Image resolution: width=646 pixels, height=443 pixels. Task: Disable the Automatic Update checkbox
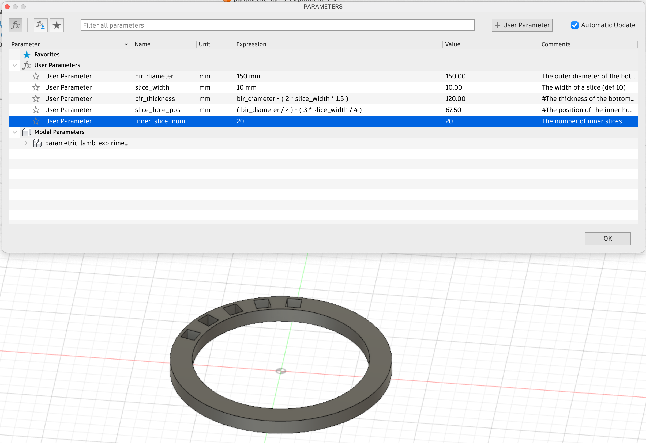574,25
